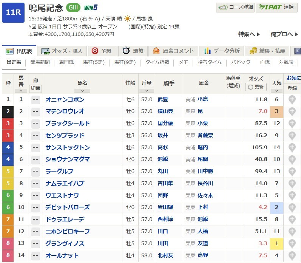Select the 馬柱(5走) sub-tab
The image size is (301, 263).
coord(93,62)
